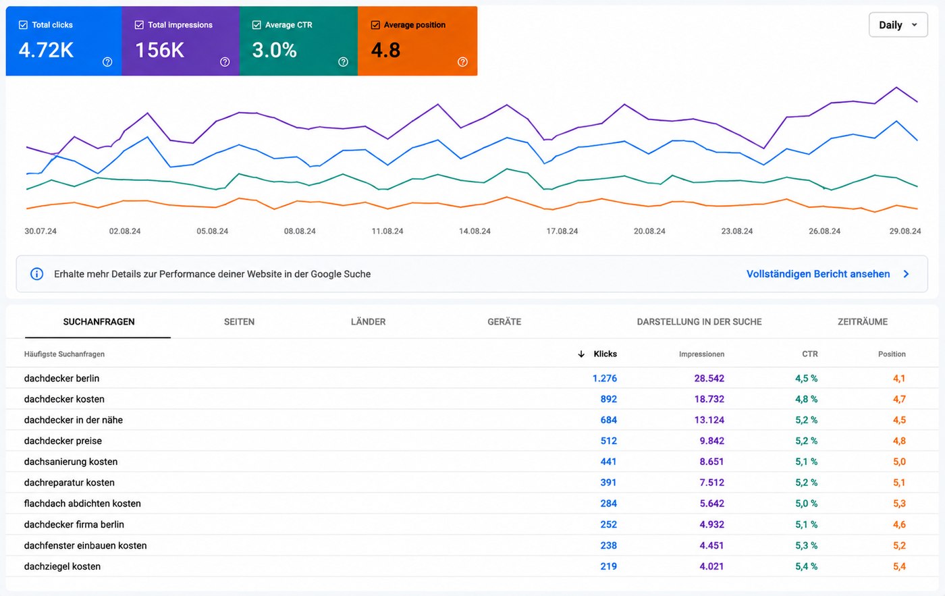Click the query 'dachsanierung kosten'
This screenshot has height=596, width=945.
(x=71, y=462)
